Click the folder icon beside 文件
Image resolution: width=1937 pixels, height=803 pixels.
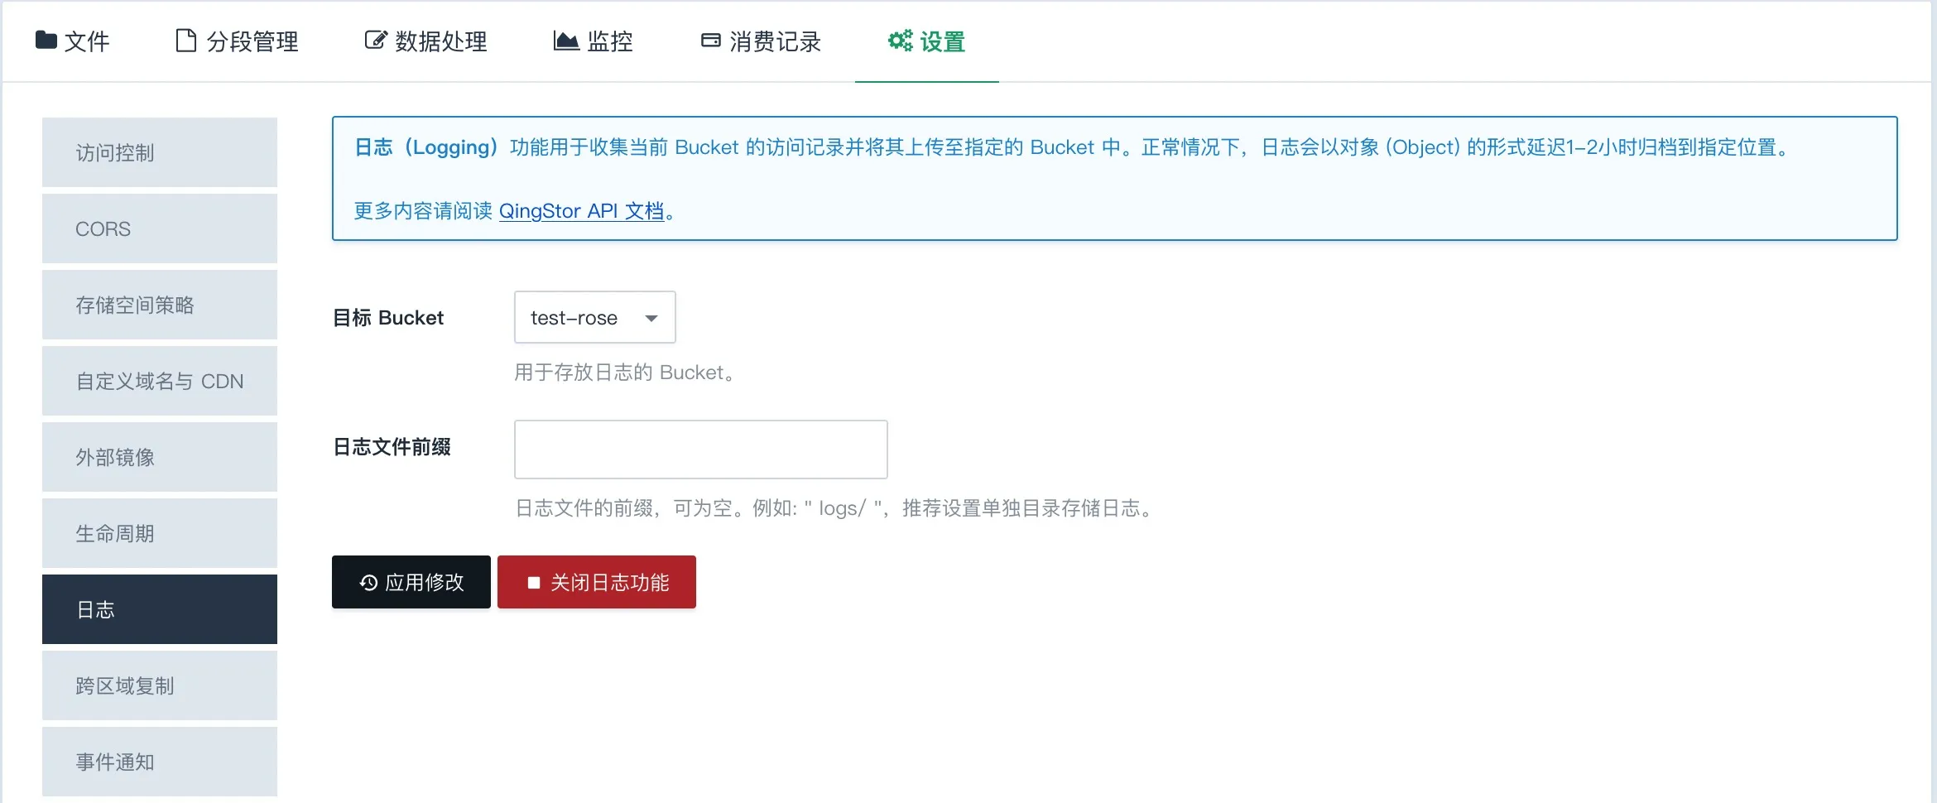click(x=46, y=40)
